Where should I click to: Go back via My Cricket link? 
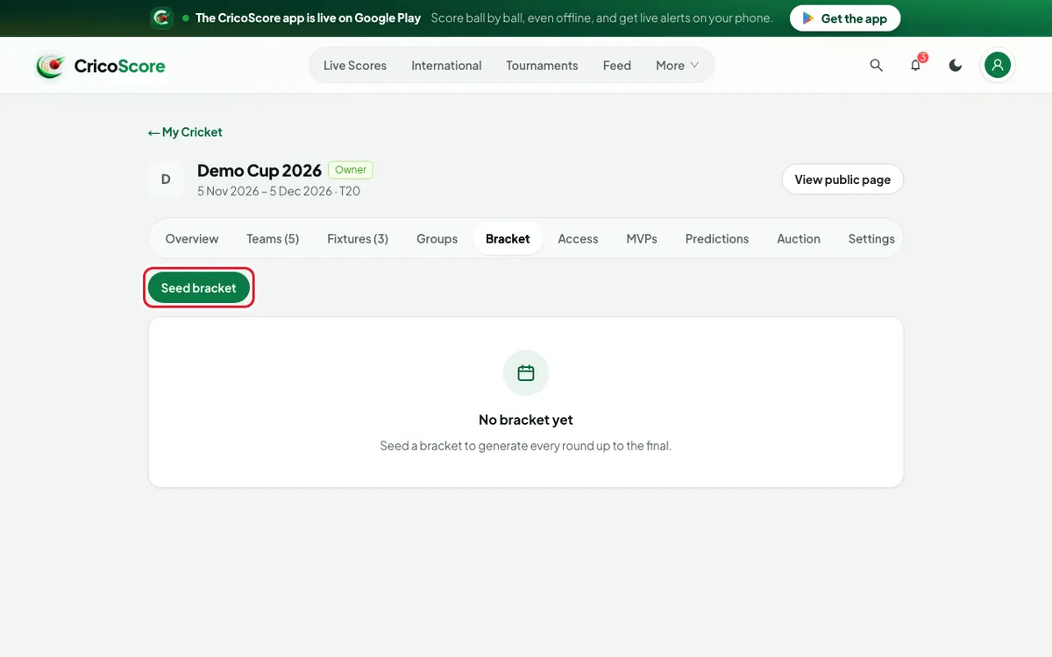[185, 132]
